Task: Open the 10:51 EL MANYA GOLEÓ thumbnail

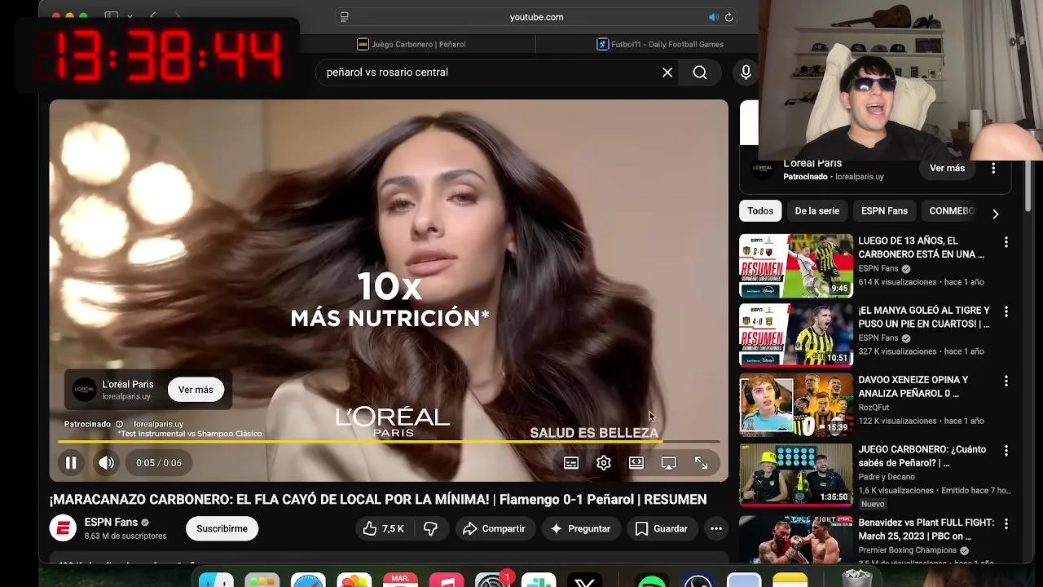Action: pos(796,335)
